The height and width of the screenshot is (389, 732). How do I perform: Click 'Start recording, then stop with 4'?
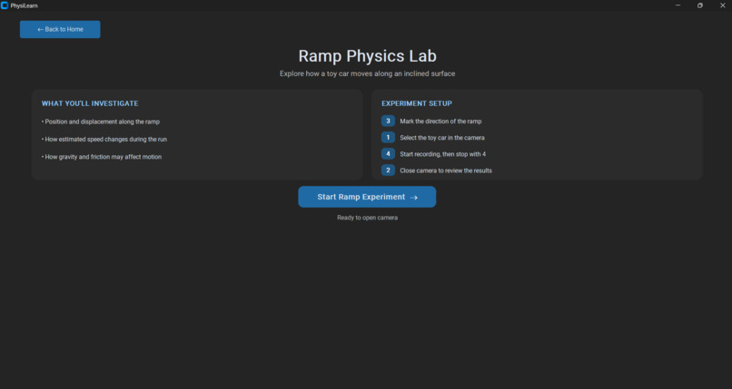[x=442, y=154]
